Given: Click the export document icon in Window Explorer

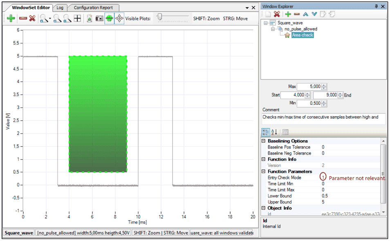Looking at the screenshot, I should coord(323,14).
